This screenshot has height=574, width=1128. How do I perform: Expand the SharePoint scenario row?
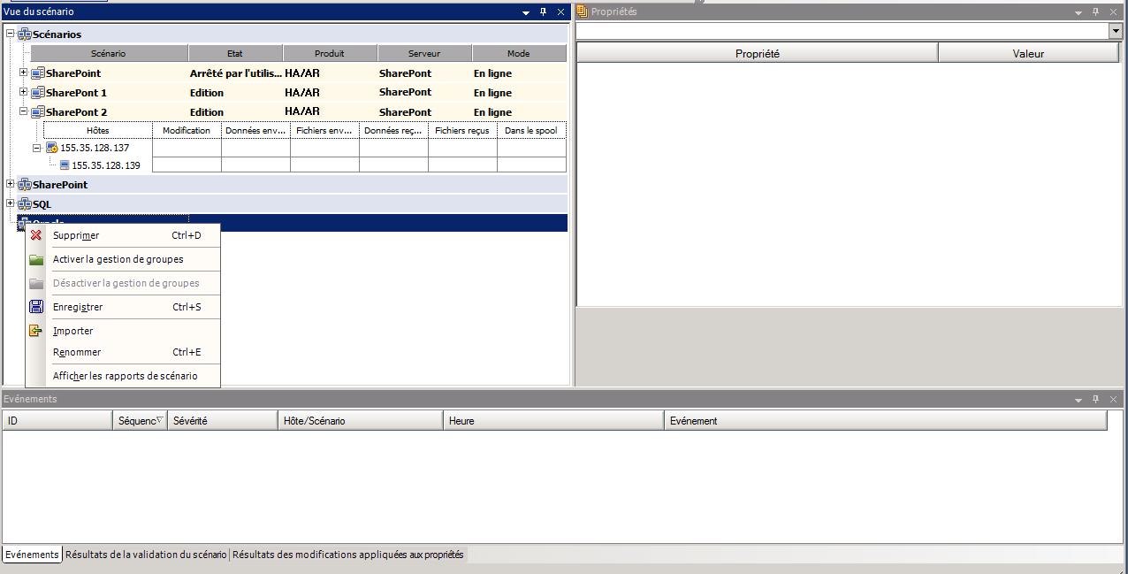[24, 73]
